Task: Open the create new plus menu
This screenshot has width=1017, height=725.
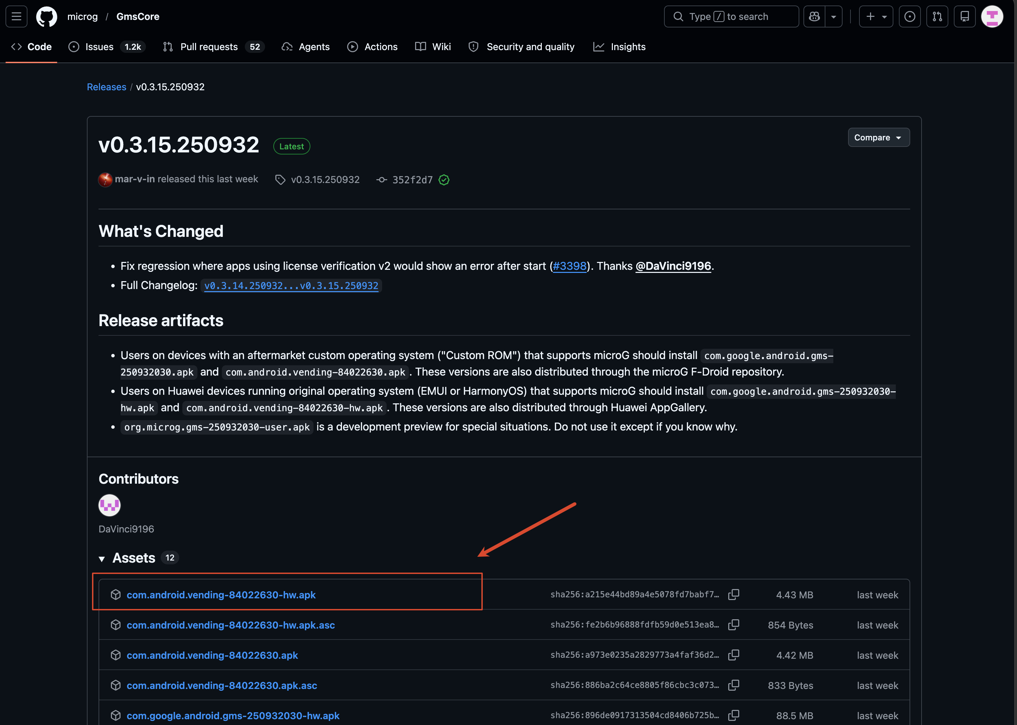Action: (876, 16)
